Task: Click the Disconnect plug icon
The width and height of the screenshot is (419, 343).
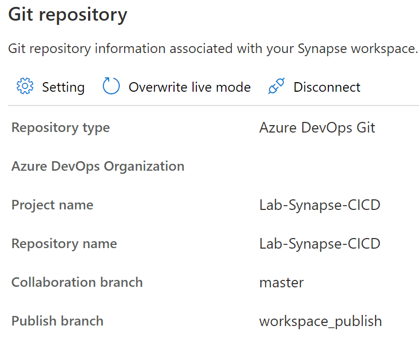Action: [276, 86]
